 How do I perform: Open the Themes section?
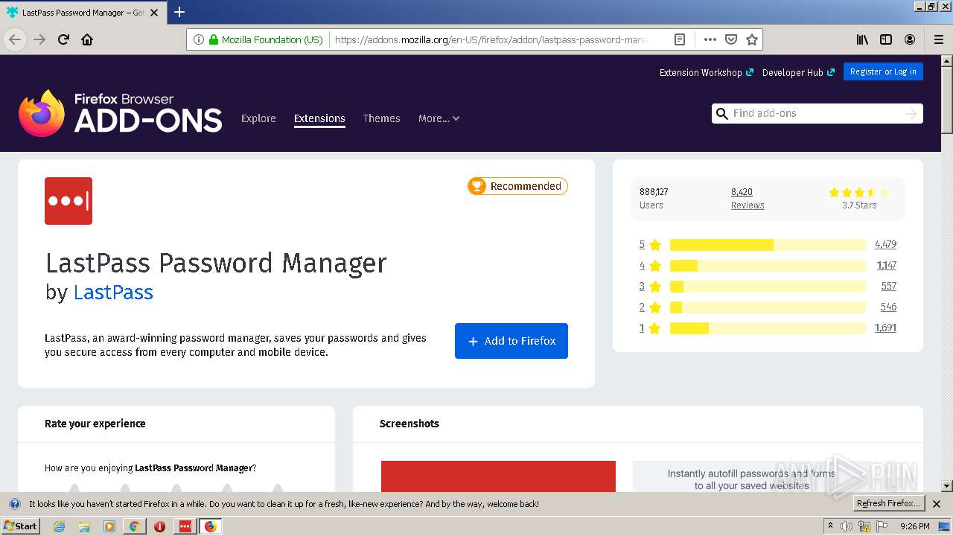coord(381,118)
